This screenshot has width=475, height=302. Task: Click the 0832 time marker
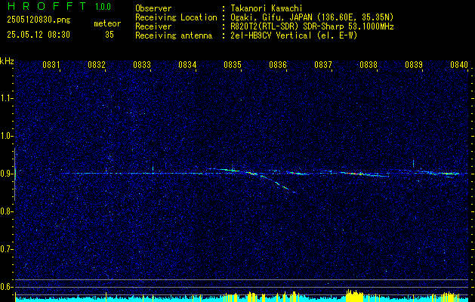(97, 65)
